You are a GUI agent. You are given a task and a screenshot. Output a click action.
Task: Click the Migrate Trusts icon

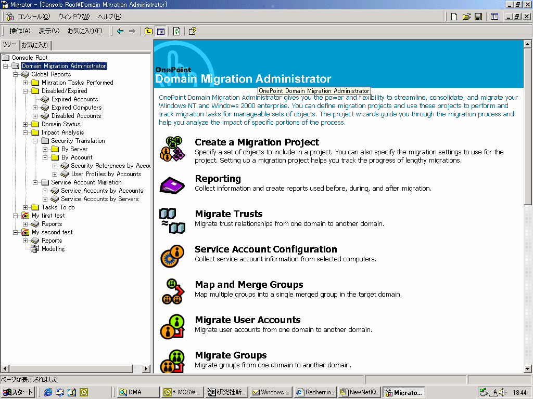tap(172, 220)
